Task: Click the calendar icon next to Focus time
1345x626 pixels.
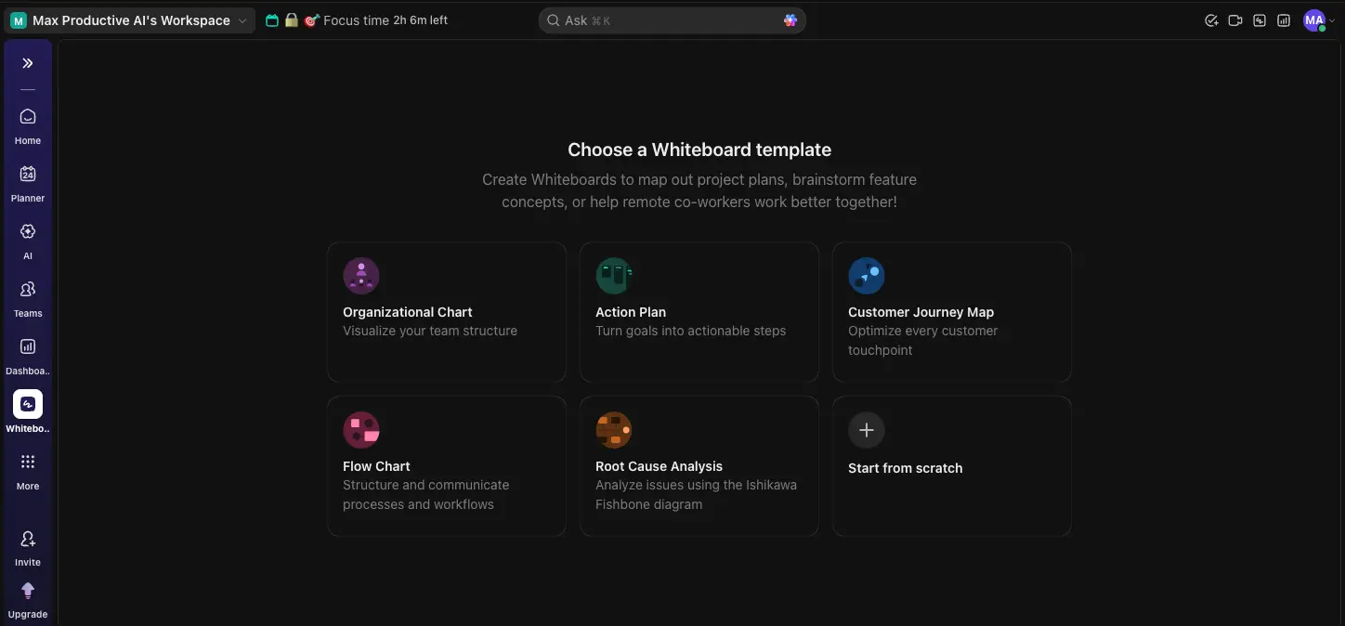Action: click(271, 20)
